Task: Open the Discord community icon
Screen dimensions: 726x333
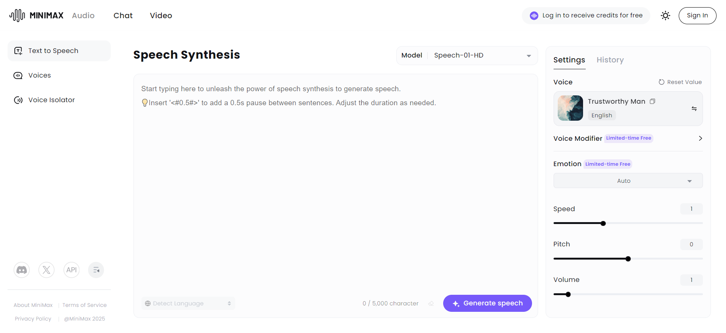Action: [x=22, y=270]
